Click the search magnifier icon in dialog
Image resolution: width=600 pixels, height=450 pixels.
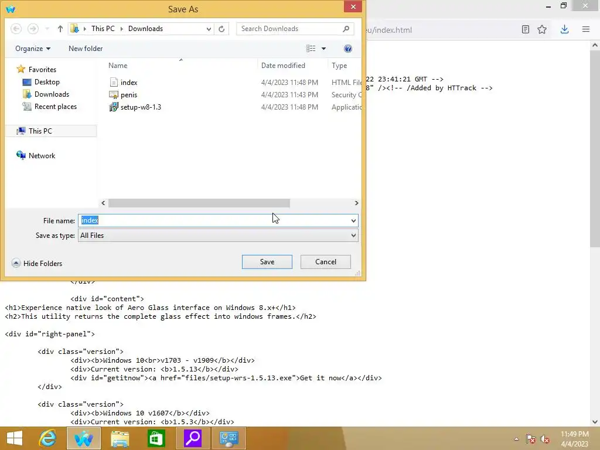[346, 29]
